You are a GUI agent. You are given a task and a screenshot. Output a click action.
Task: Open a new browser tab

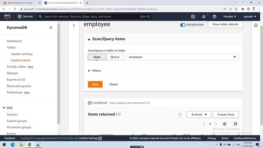pyautogui.click(x=87, y=3)
